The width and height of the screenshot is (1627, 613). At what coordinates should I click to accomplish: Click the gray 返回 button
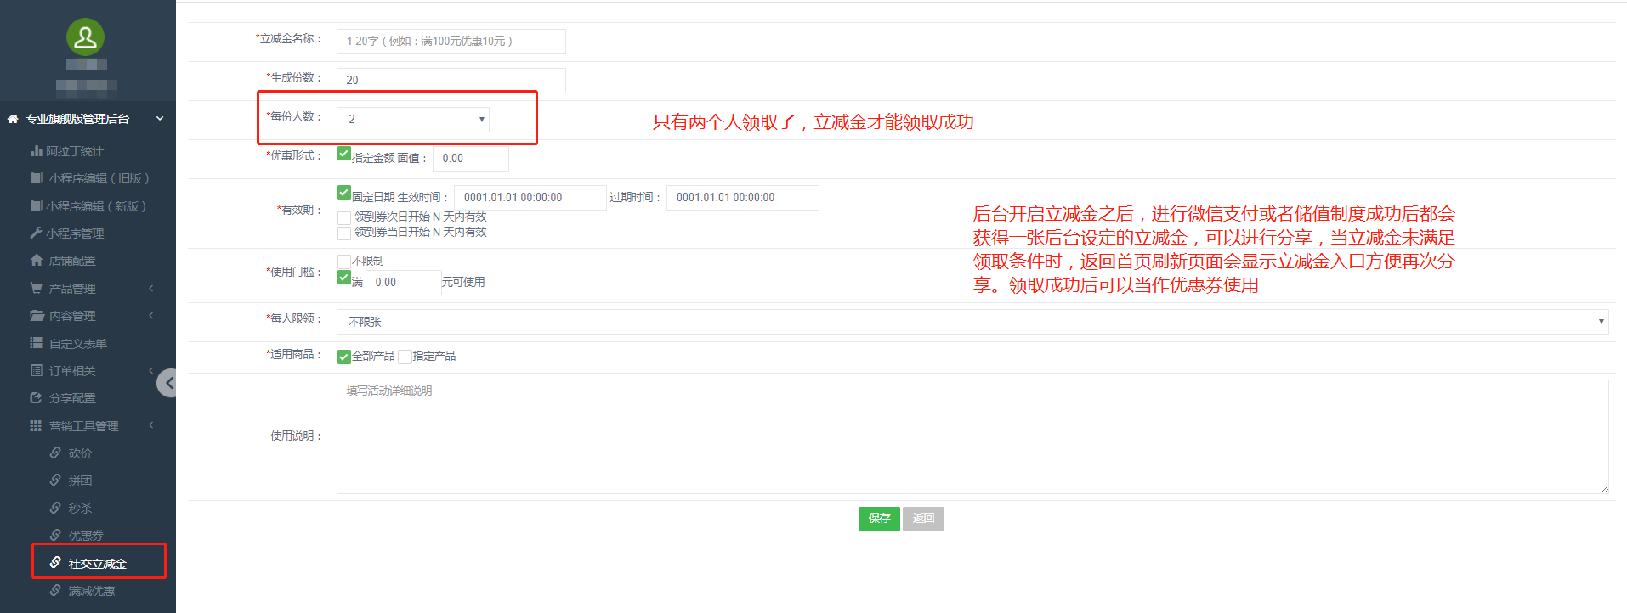pos(923,519)
